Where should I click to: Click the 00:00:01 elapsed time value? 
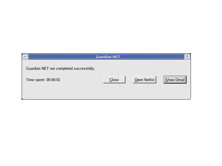pos(53,80)
